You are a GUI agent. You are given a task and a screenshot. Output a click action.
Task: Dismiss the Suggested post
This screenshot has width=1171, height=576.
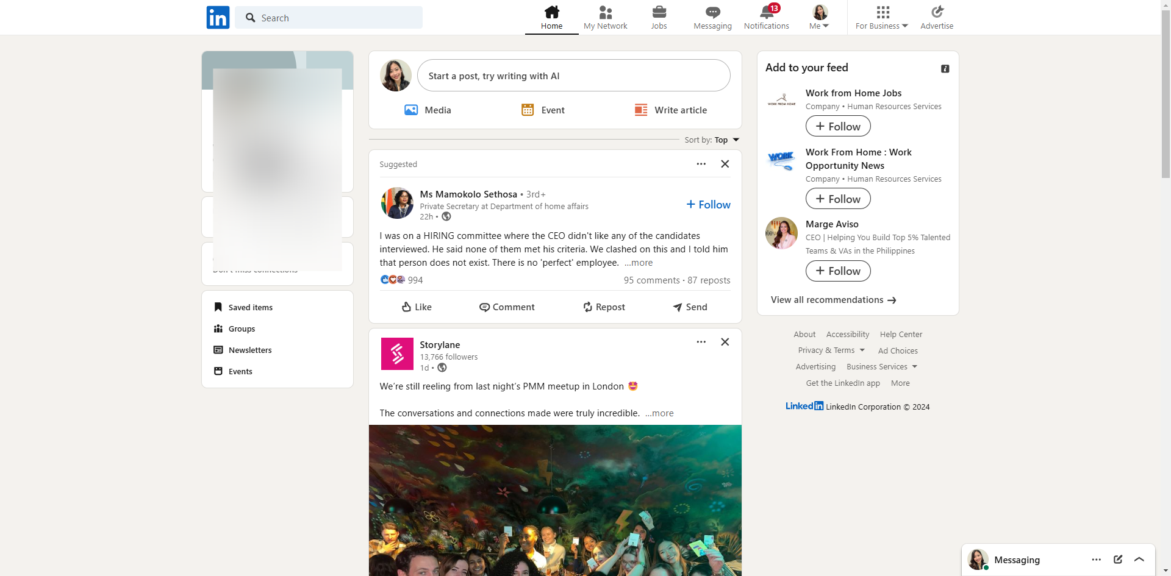[725, 164]
